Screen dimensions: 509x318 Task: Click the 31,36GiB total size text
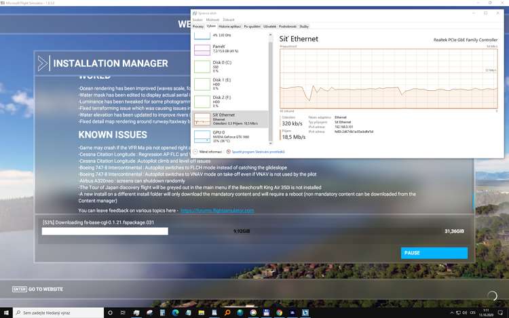[x=454, y=231]
